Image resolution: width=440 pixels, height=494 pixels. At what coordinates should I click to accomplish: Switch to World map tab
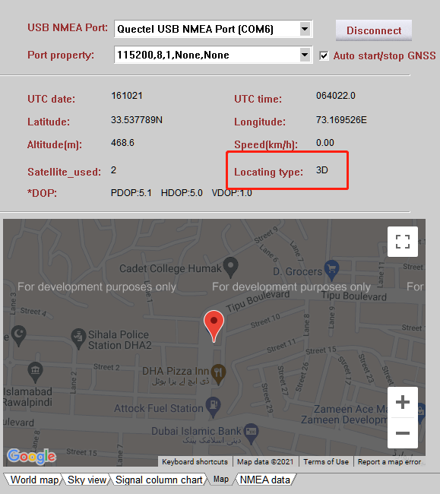pos(34,480)
